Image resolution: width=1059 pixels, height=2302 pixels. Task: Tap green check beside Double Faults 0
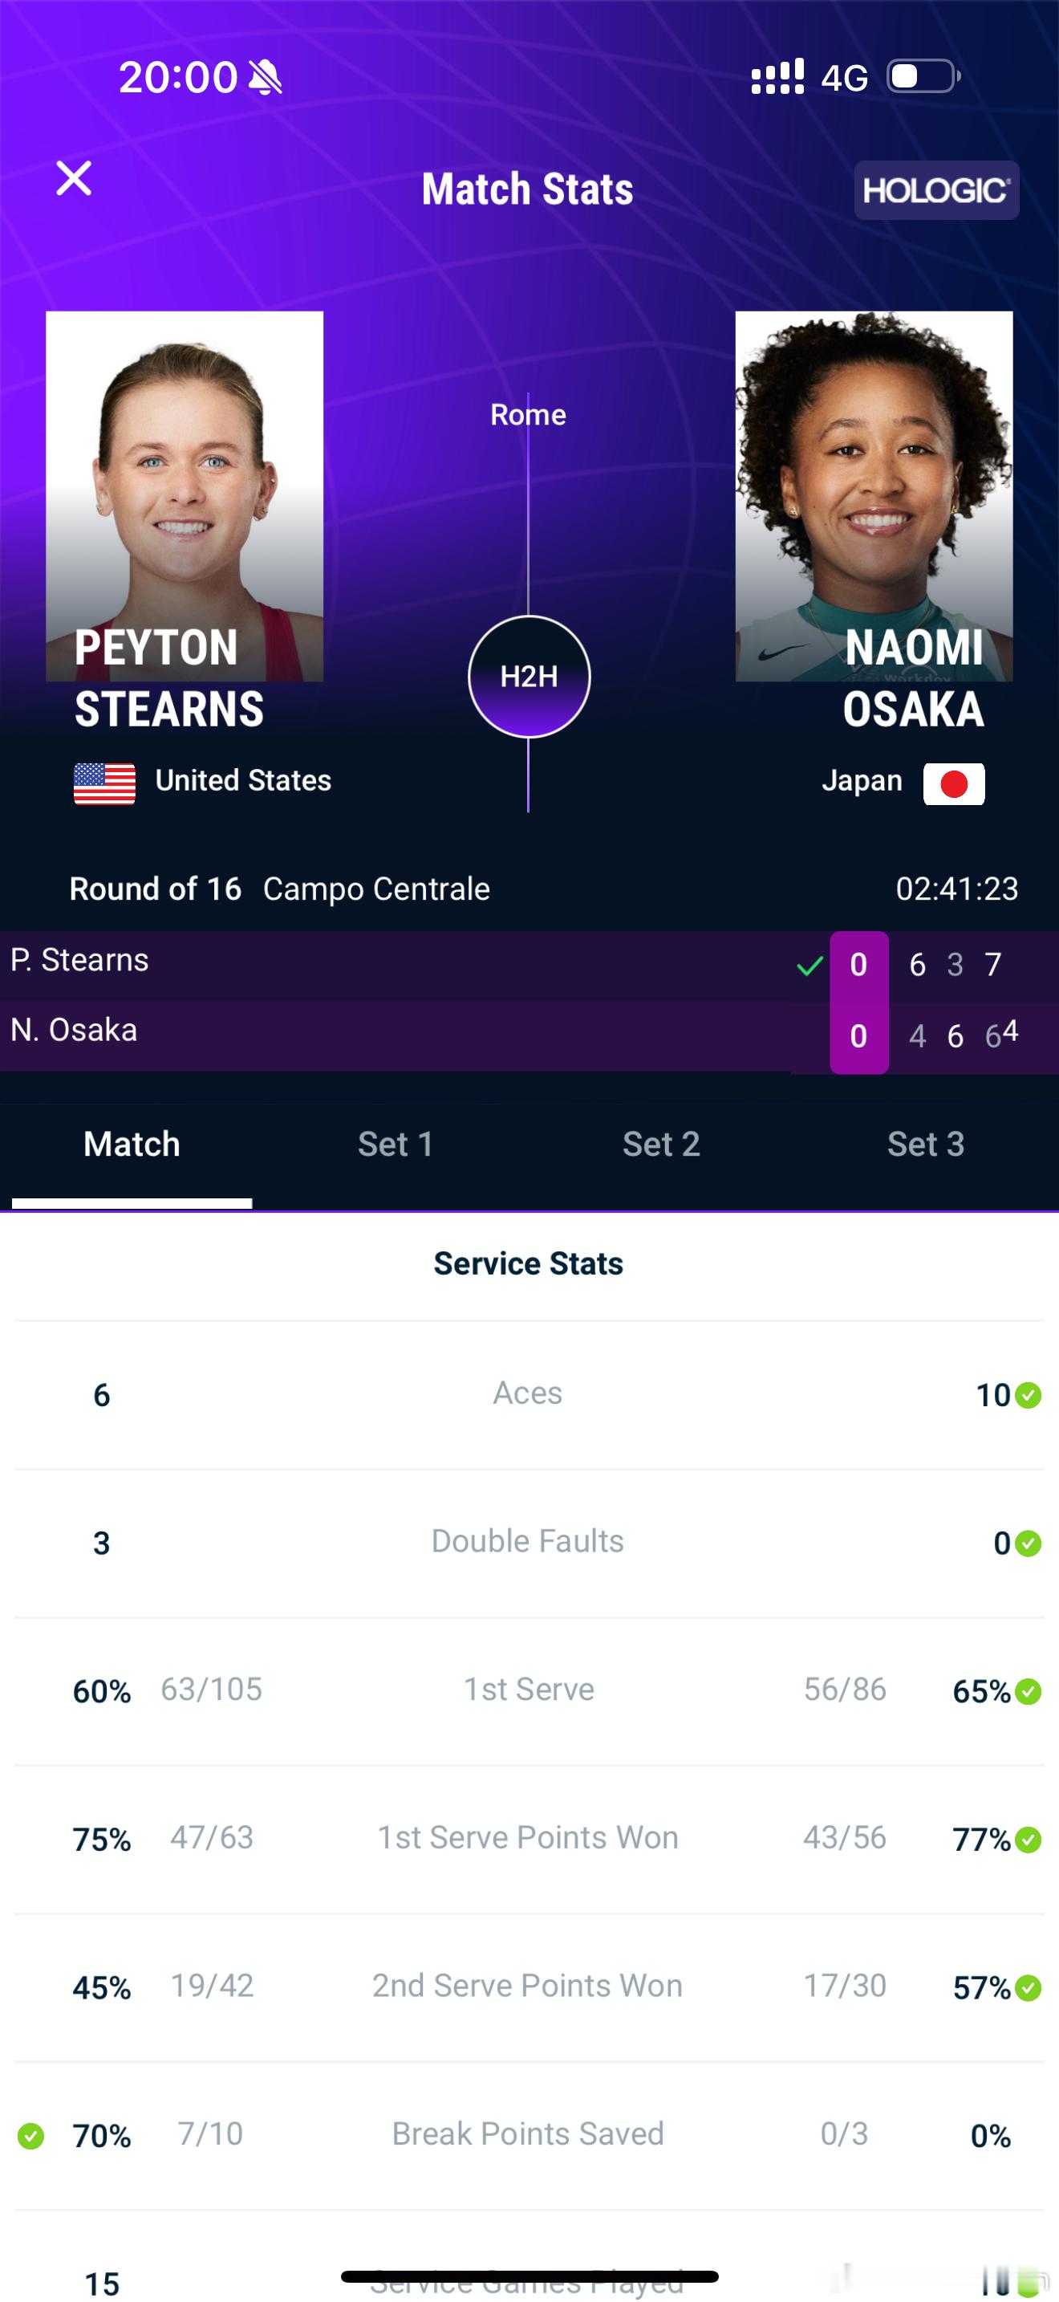tap(1029, 1543)
